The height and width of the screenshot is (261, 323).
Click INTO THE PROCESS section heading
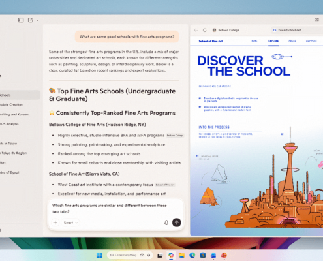pyautogui.click(x=214, y=127)
